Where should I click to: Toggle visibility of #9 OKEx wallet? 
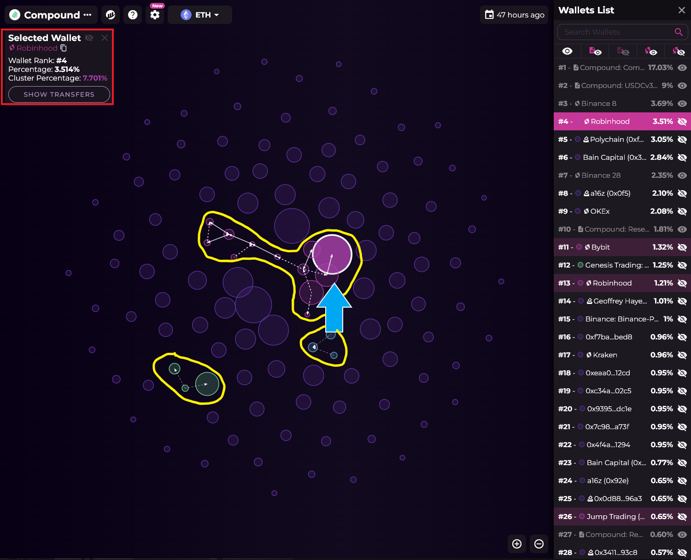(682, 211)
